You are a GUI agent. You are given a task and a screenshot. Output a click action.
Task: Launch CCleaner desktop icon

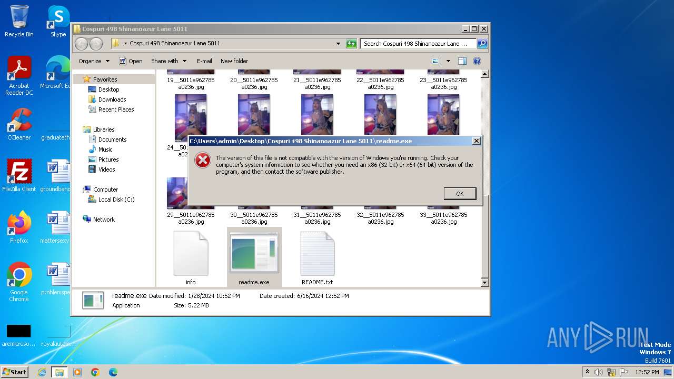19,124
